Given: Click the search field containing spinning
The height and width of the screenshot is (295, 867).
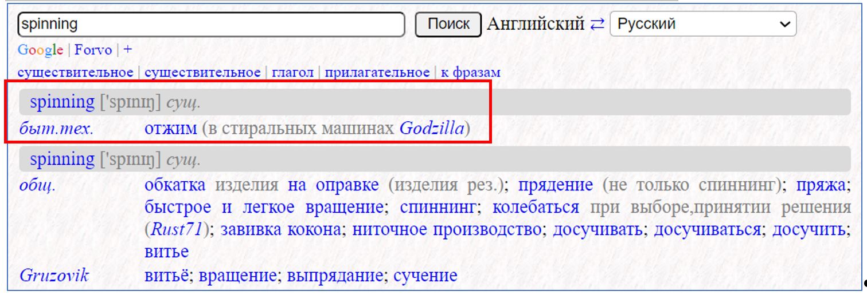Looking at the screenshot, I should point(211,25).
